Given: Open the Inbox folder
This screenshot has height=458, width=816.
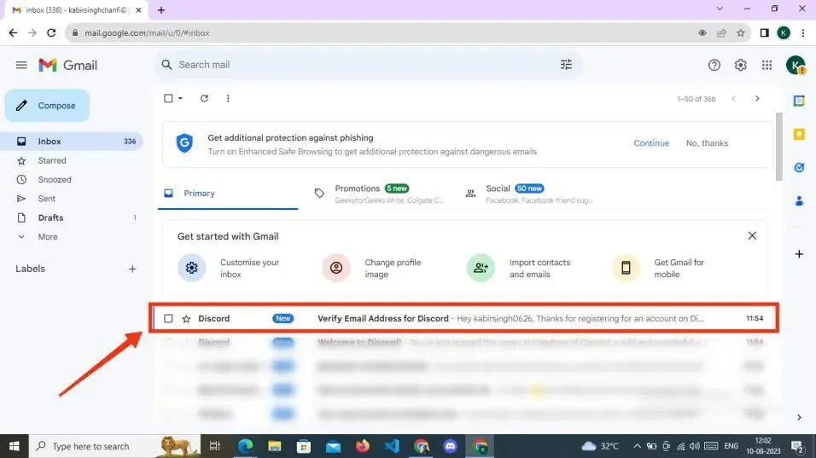Looking at the screenshot, I should coord(73,142).
